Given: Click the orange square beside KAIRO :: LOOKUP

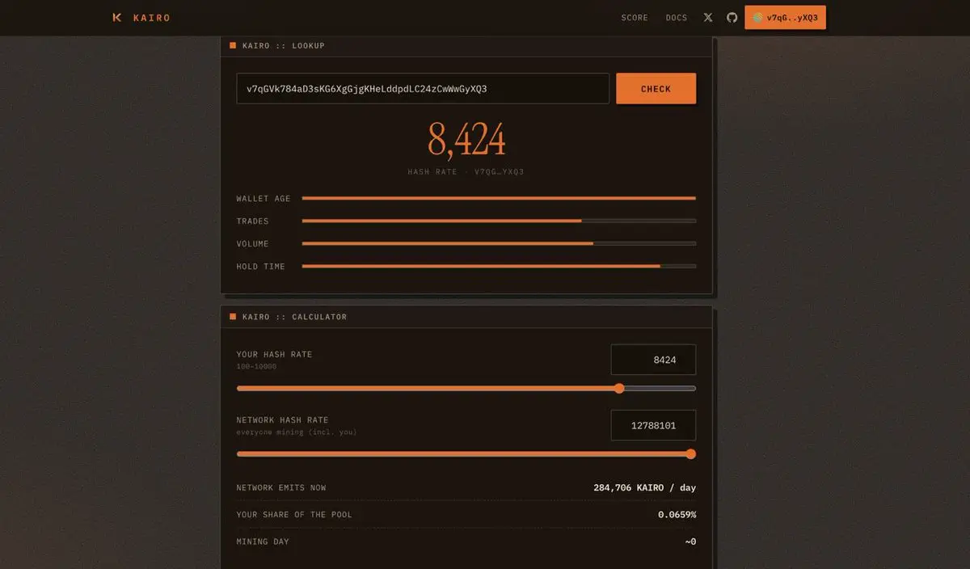Looking at the screenshot, I should [x=233, y=46].
